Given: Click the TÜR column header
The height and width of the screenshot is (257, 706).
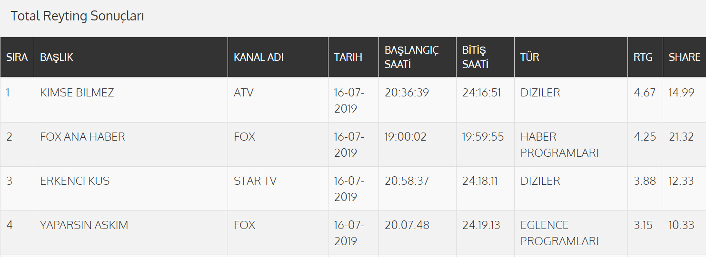Looking at the screenshot, I should click(529, 57).
